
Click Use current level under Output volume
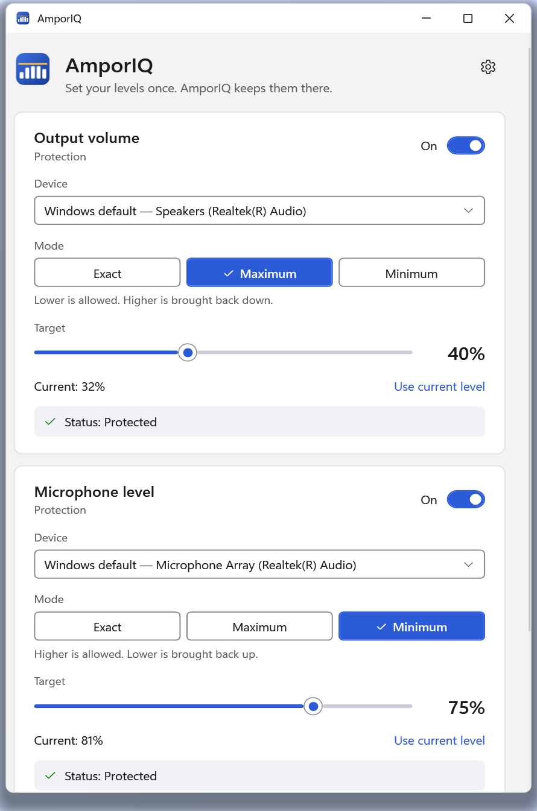tap(439, 387)
